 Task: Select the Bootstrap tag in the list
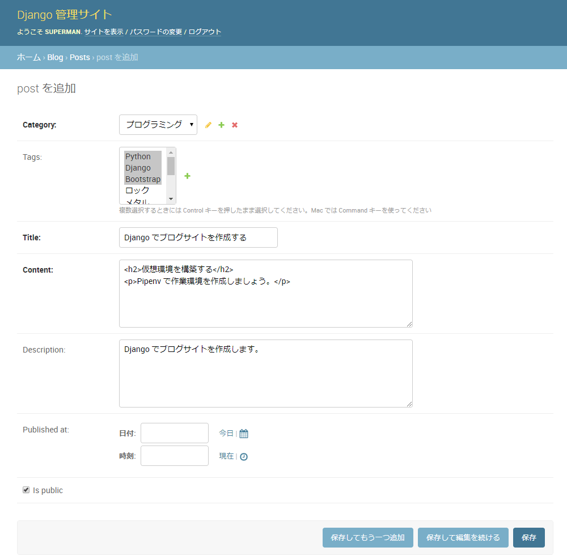click(x=143, y=179)
